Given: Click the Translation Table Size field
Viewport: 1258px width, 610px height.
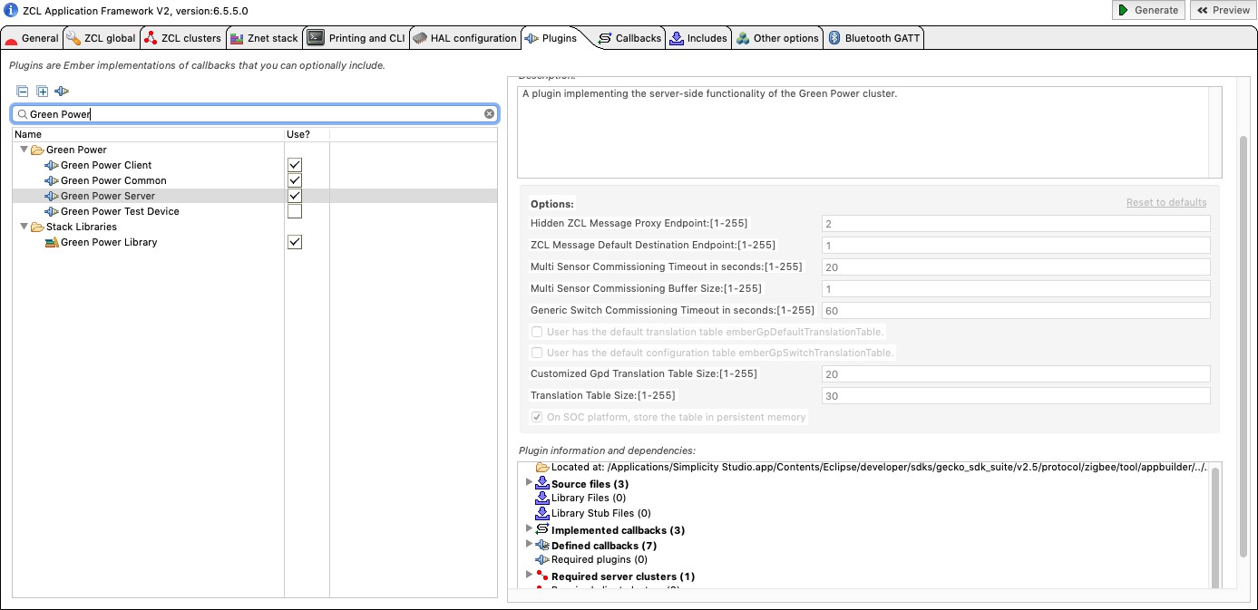Looking at the screenshot, I should (1015, 396).
